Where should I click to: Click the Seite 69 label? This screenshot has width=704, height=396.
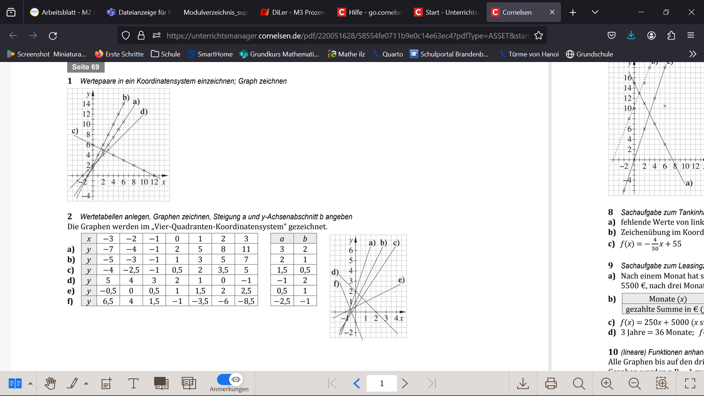coord(86,67)
